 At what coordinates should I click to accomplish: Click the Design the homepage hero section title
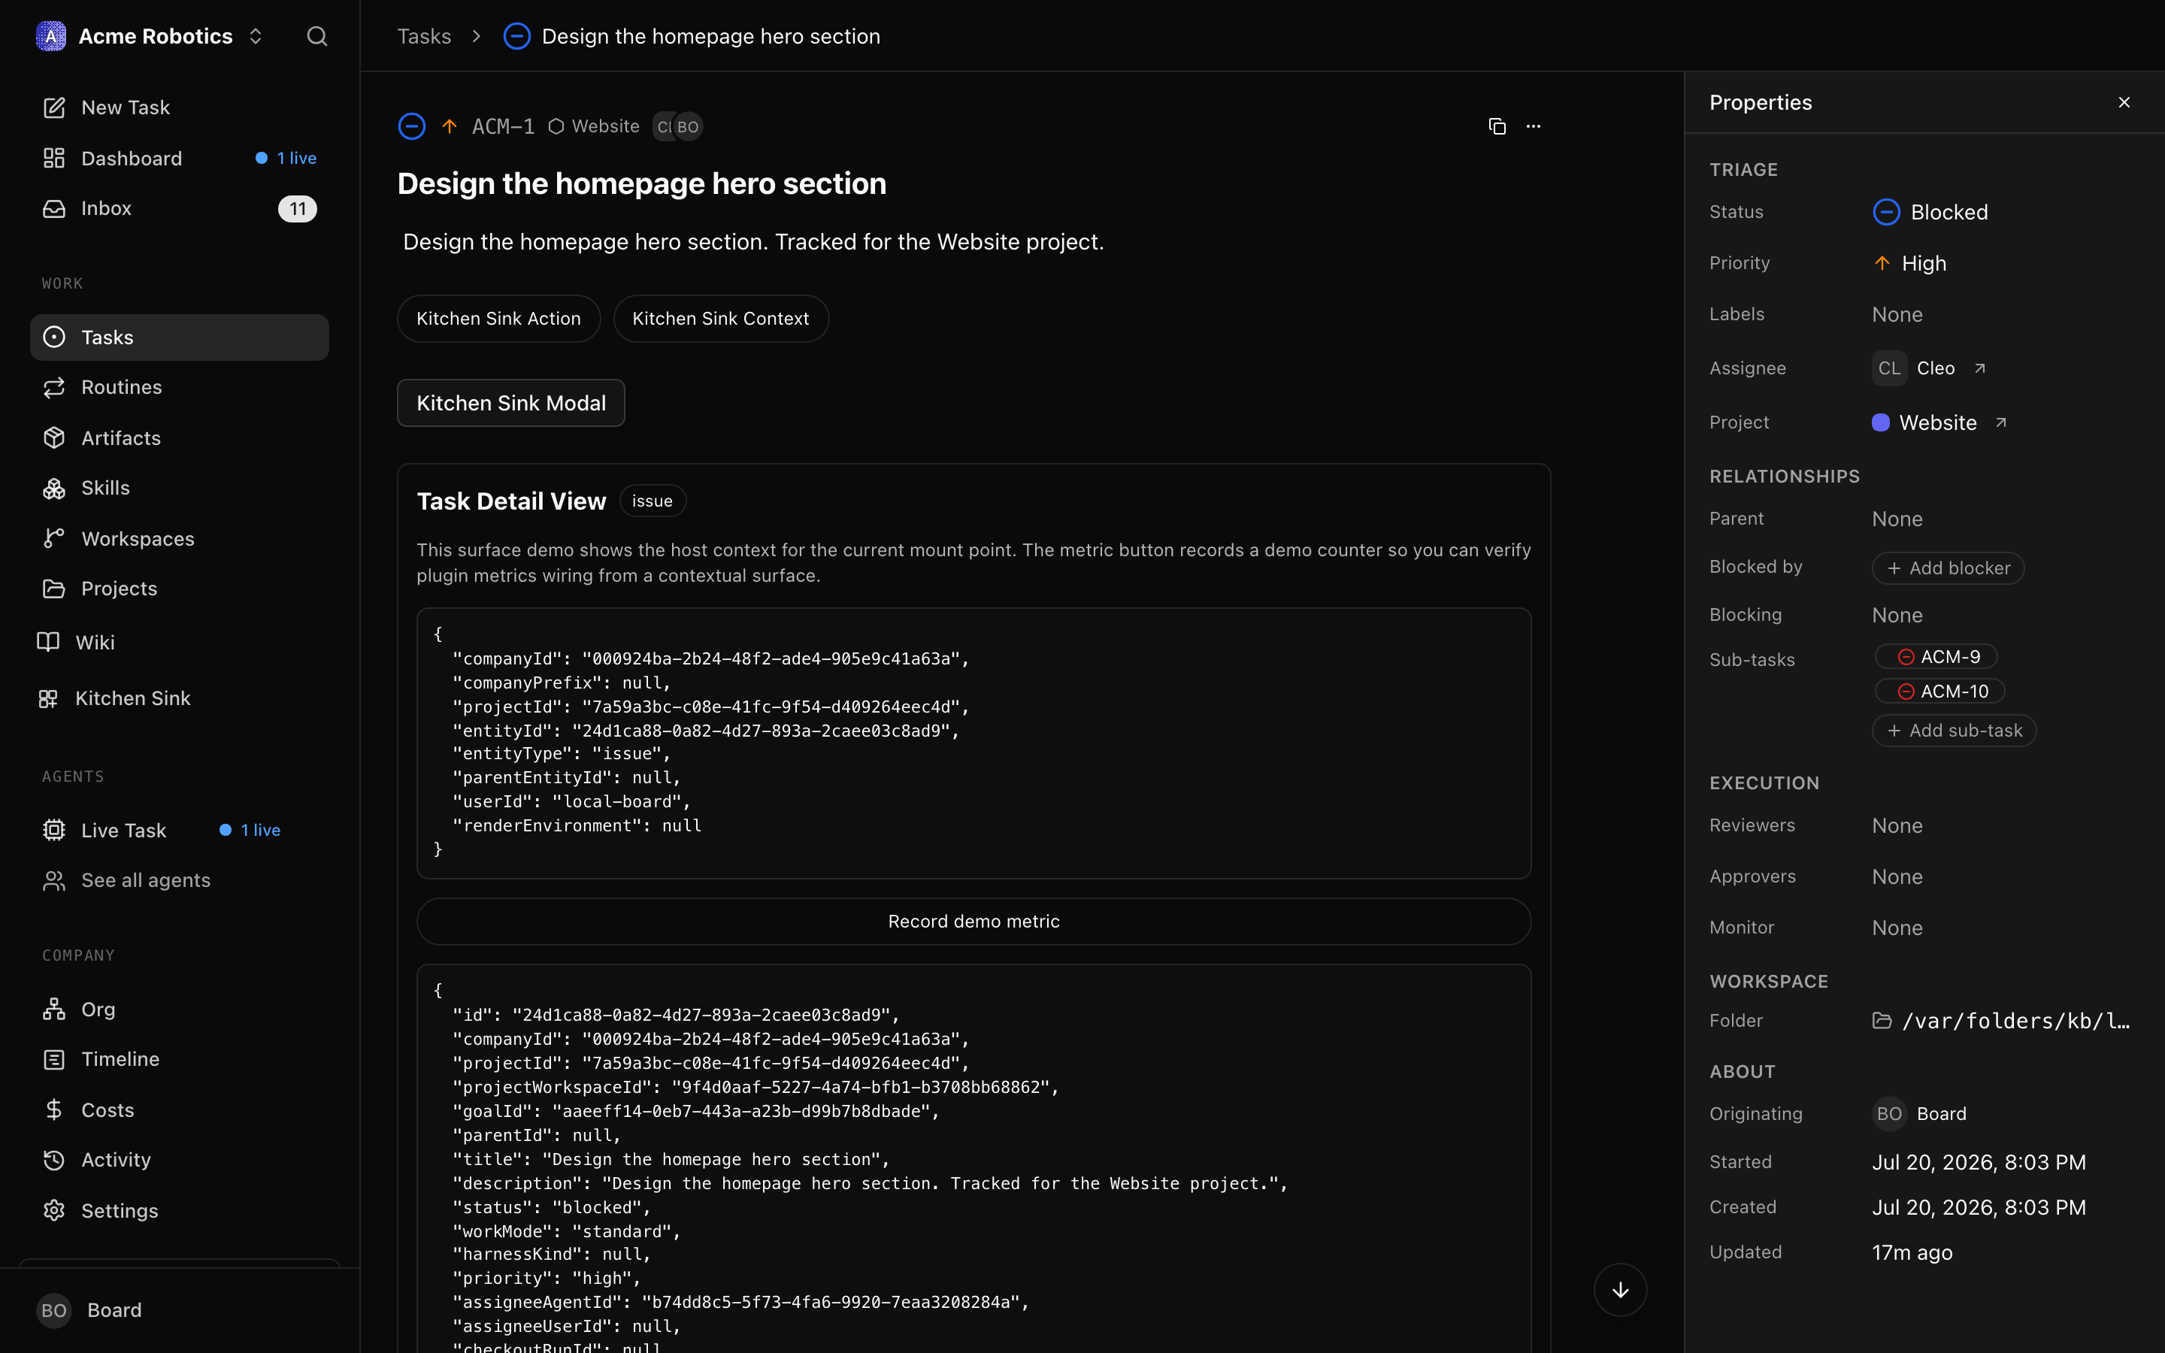click(x=641, y=183)
